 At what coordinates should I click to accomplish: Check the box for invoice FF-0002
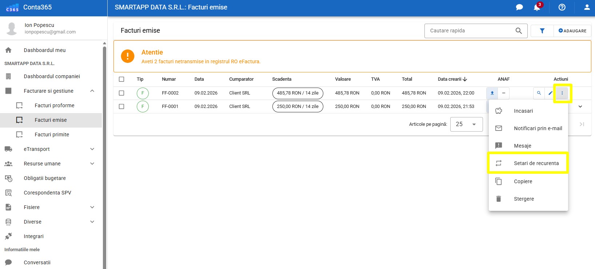coord(121,93)
